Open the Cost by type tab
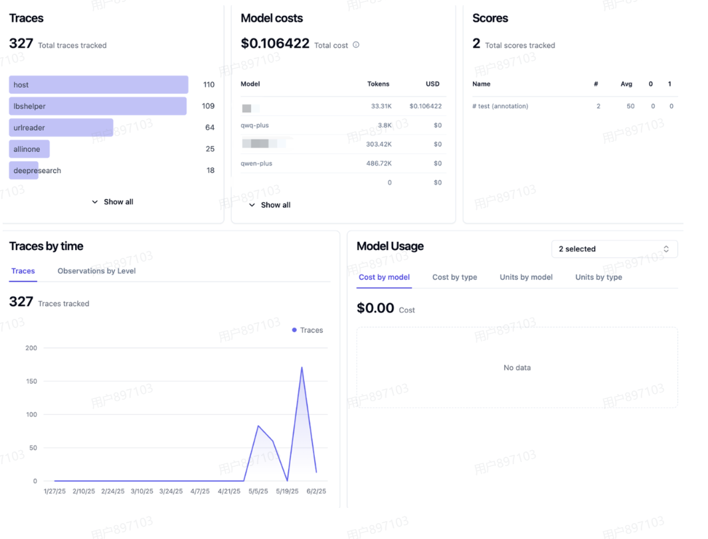 [454, 277]
